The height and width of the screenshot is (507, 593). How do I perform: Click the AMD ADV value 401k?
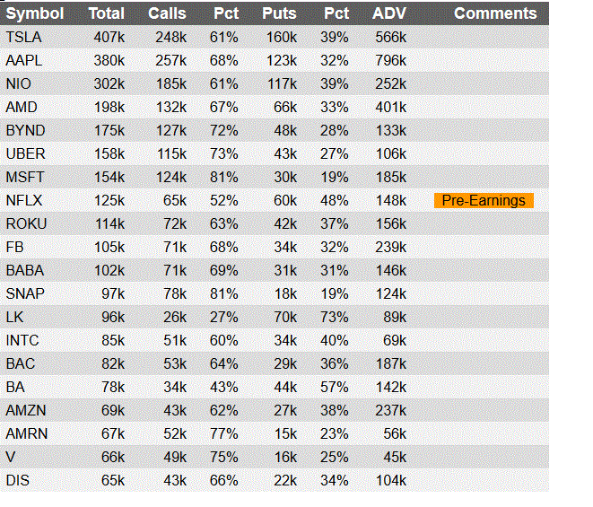pyautogui.click(x=391, y=107)
